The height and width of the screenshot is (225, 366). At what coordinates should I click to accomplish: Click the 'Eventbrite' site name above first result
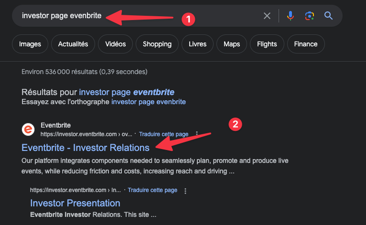(x=55, y=125)
